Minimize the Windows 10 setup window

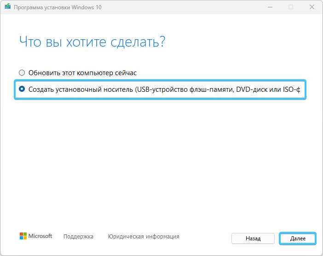tap(270, 7)
